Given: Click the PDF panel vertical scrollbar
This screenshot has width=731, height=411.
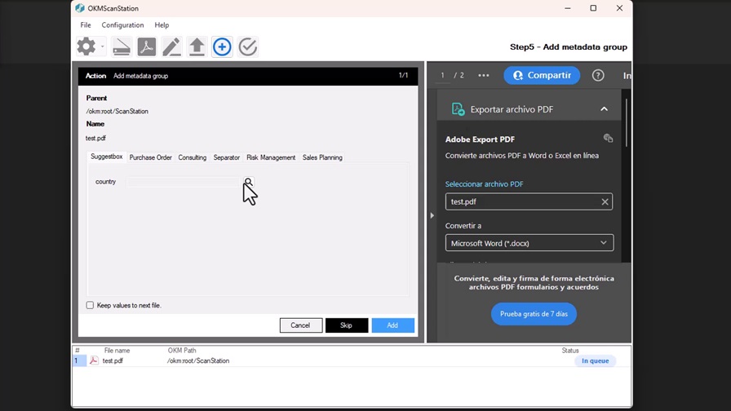Looking at the screenshot, I should 626,123.
